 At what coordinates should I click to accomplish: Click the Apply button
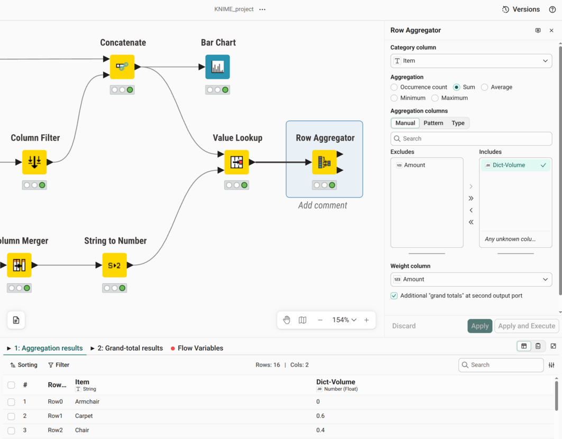480,326
